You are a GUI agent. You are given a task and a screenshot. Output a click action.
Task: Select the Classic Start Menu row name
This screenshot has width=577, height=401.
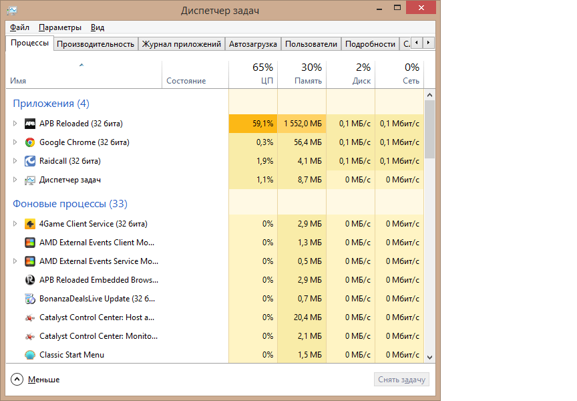[71, 355]
